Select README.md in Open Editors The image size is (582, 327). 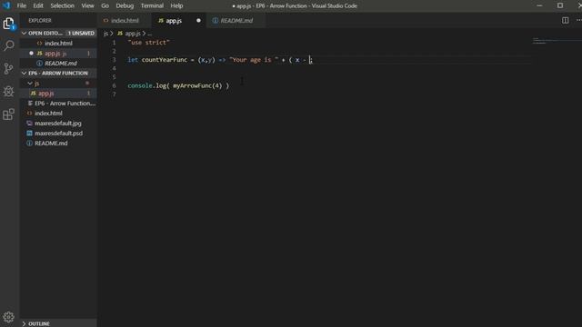[58, 64]
